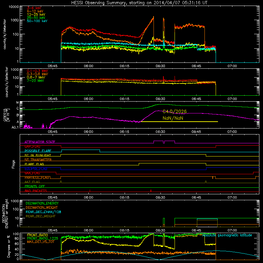
Task: Select the 6-12 keV legend label
Action: click(x=35, y=11)
